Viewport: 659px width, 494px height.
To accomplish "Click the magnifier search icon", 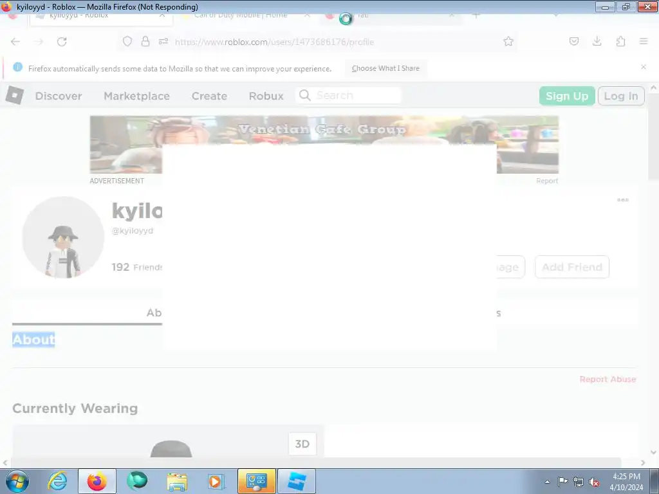I will point(305,95).
